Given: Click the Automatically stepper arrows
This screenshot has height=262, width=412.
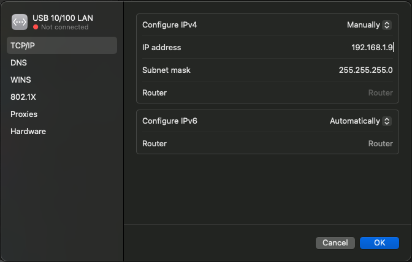Looking at the screenshot, I should click(x=386, y=121).
